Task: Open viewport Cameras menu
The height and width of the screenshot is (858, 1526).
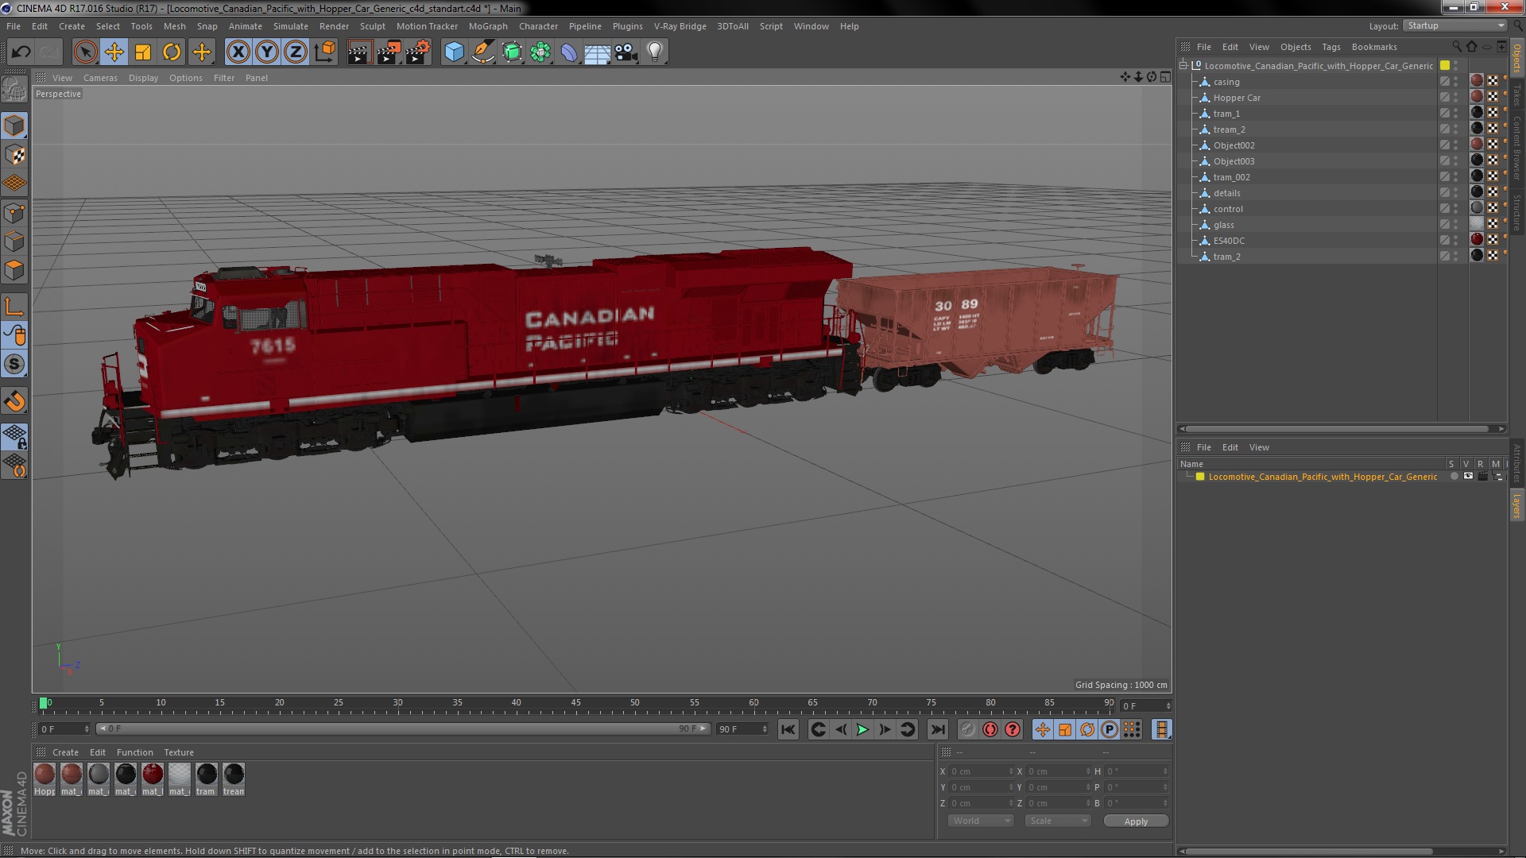Action: (x=100, y=78)
